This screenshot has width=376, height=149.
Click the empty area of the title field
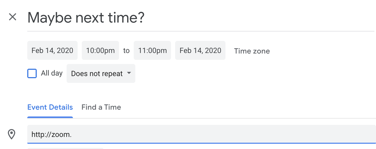(262, 18)
